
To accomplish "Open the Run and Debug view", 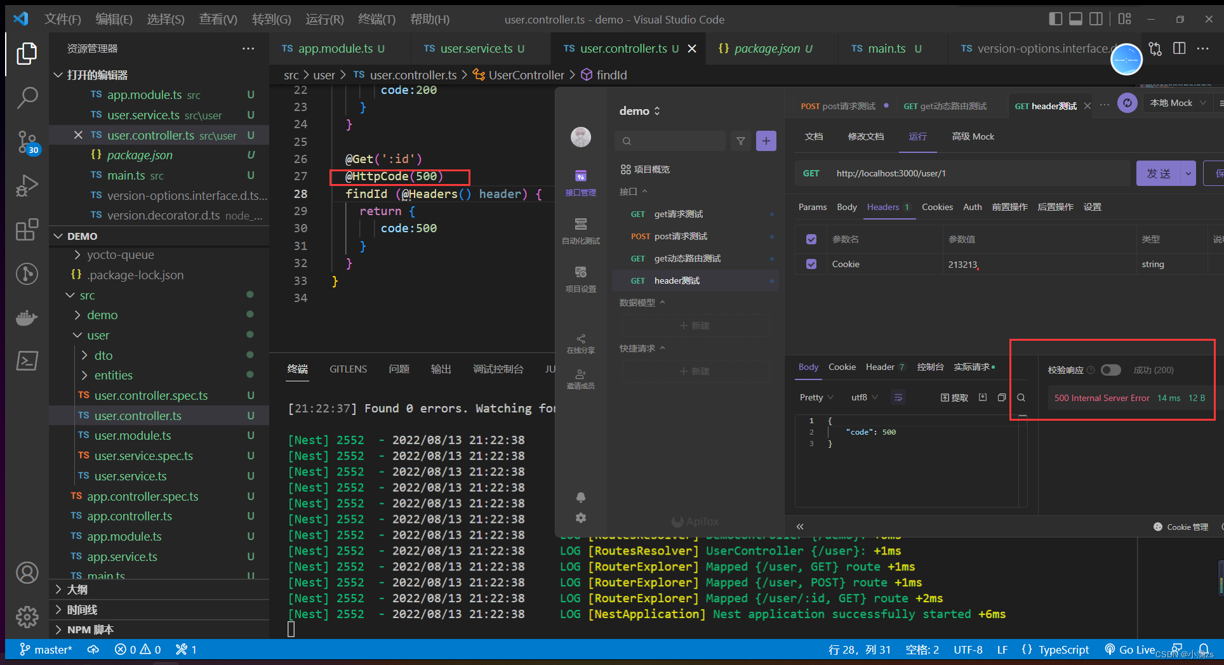I will tap(27, 186).
